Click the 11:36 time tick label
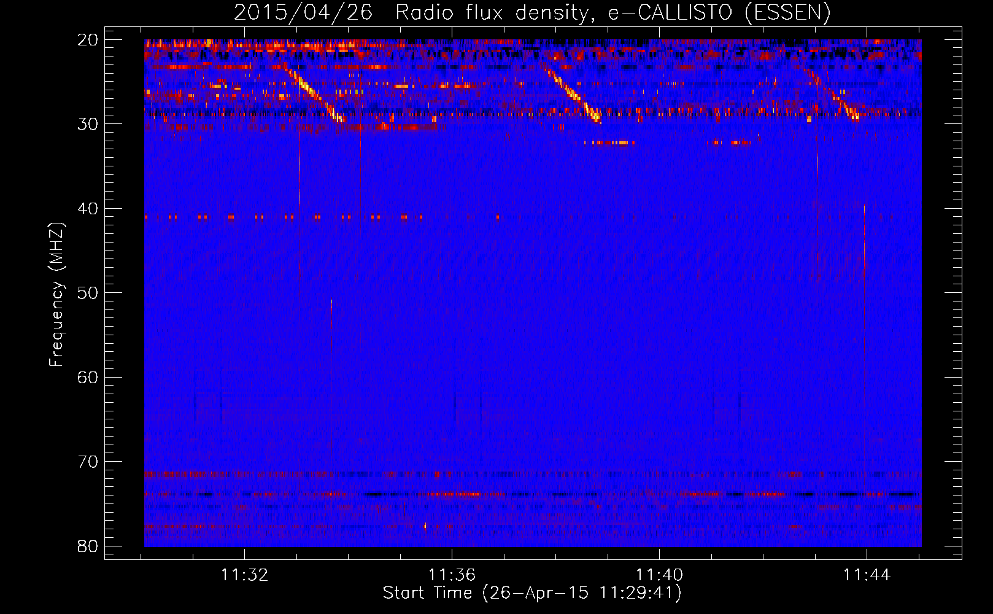Image resolution: width=993 pixels, height=614 pixels. tap(452, 575)
